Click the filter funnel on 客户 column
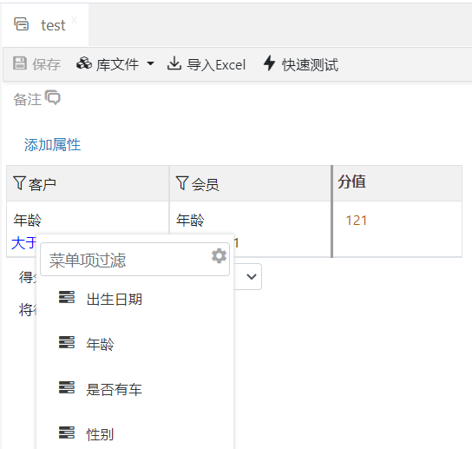472x449 pixels. pos(19,183)
